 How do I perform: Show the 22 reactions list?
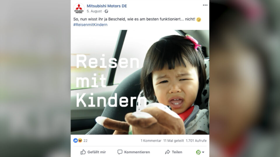(x=85, y=141)
